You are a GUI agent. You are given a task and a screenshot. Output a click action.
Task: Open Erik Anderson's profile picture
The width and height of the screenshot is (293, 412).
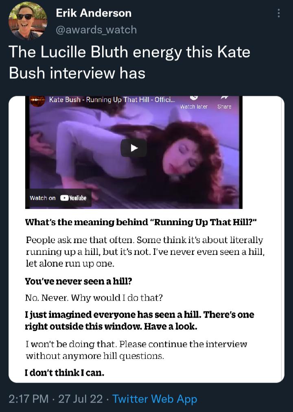click(28, 20)
